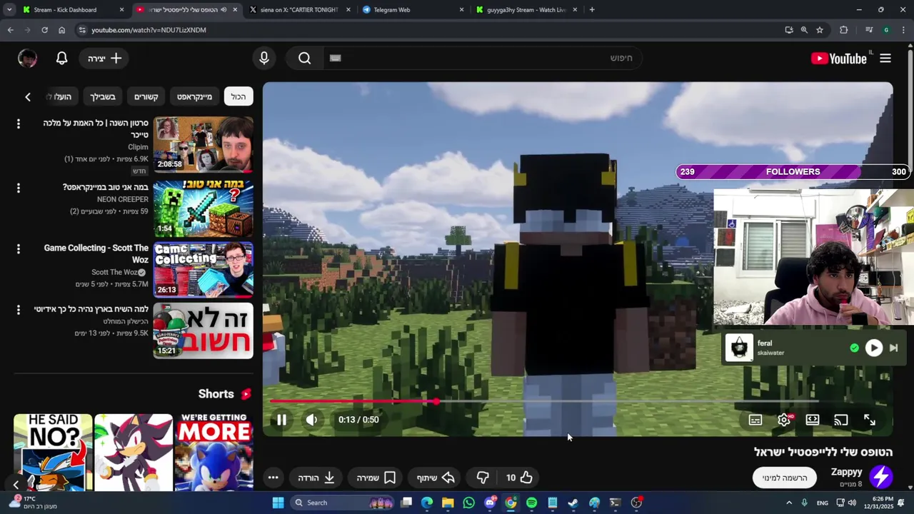This screenshot has width=914, height=514.
Task: Open 'WE'RE GETTING MORE' Sonic Short
Action: (x=214, y=452)
